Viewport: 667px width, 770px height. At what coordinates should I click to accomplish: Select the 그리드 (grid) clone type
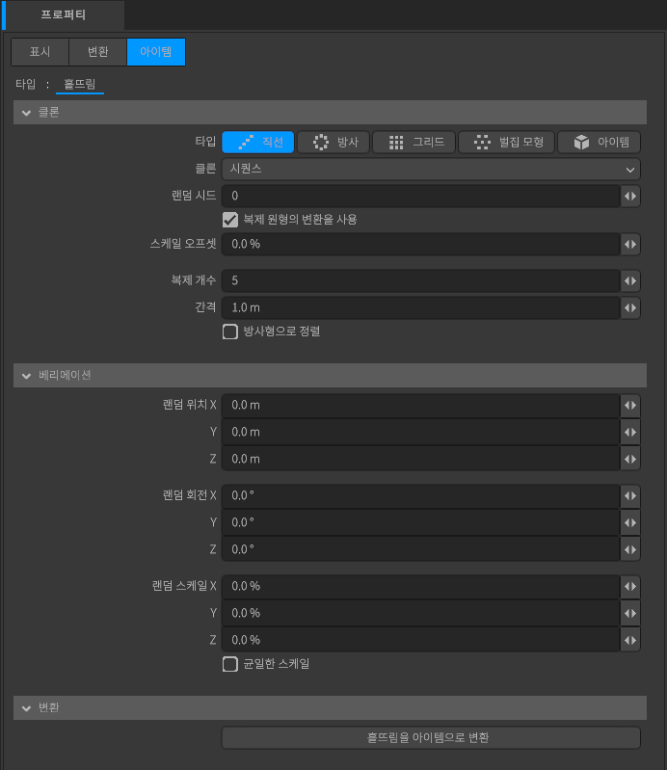coord(413,143)
